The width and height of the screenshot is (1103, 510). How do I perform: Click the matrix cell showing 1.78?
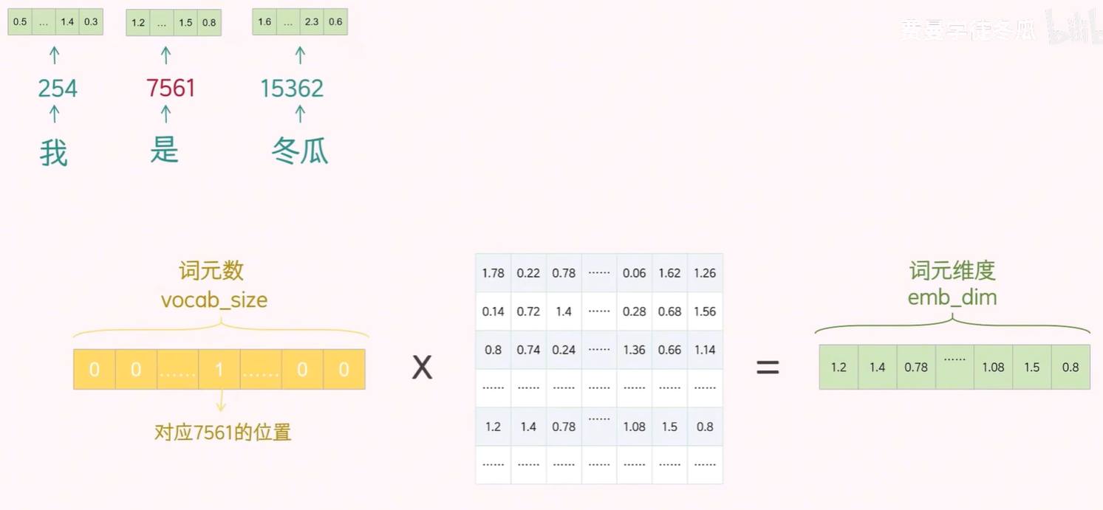(x=493, y=273)
